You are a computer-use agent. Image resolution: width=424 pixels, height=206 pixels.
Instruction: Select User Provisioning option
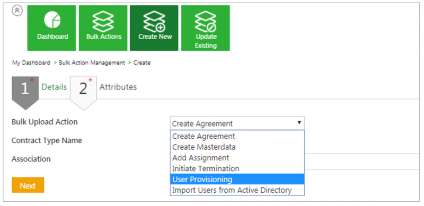tap(237, 179)
